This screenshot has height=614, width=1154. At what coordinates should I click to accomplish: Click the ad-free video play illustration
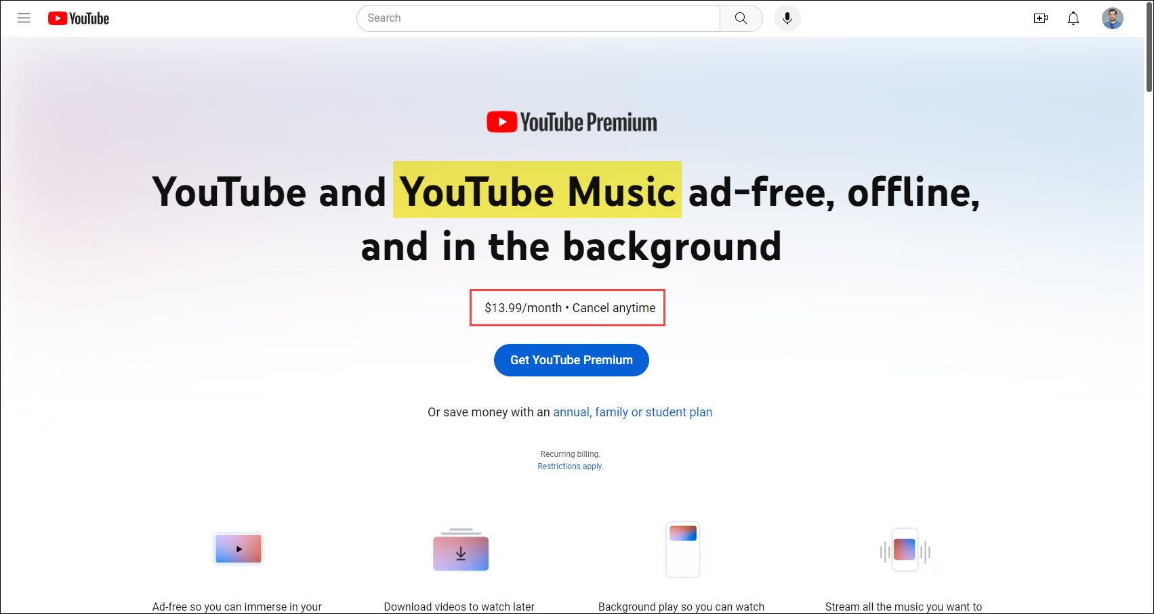pos(239,549)
